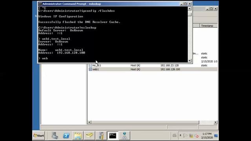251x141 pixels.
Task: Open the clock showing 1:17 PM
Action: [x=207, y=136]
